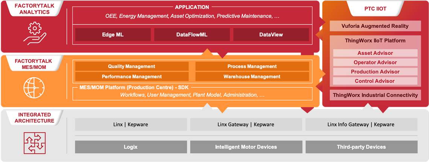Click the Integrated Architecture arrows icon
Screen dimensions: 429x162
(34, 144)
